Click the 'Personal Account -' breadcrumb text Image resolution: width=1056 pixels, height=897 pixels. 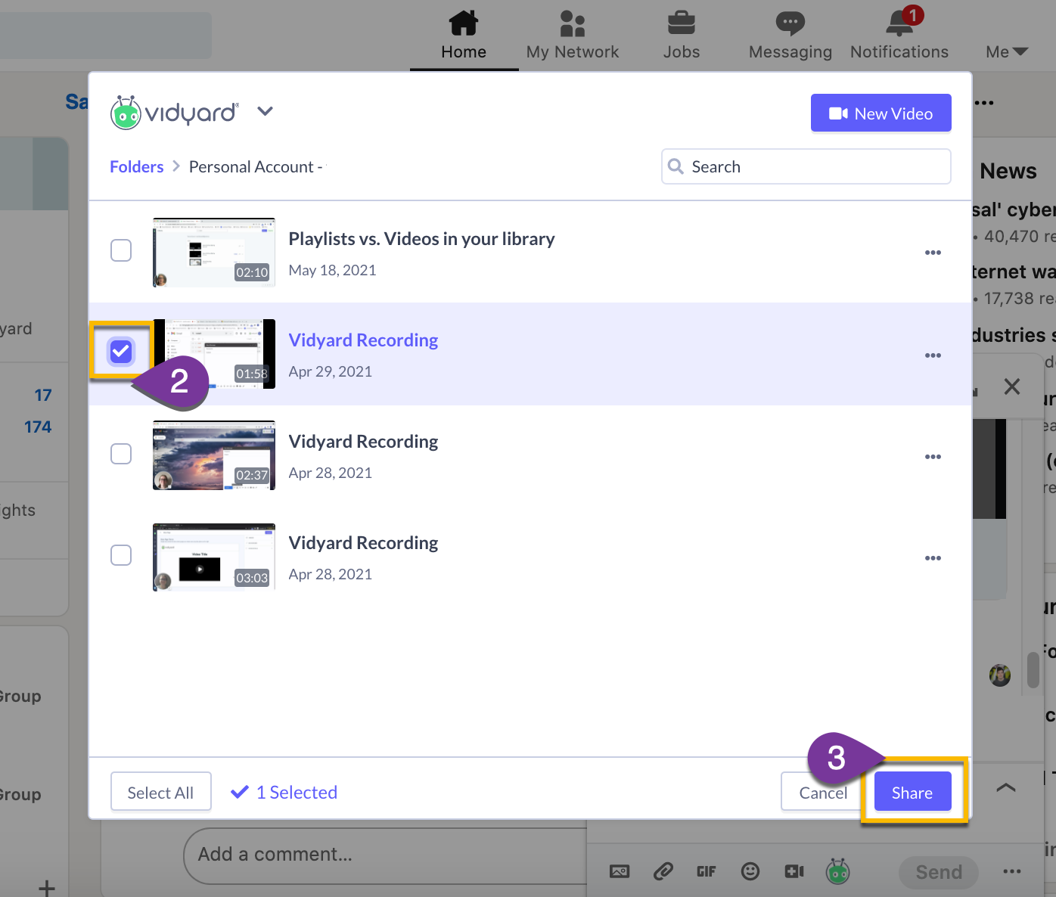click(x=256, y=166)
